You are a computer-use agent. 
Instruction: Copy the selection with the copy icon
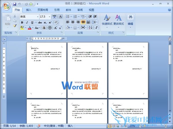tap(15, 21)
